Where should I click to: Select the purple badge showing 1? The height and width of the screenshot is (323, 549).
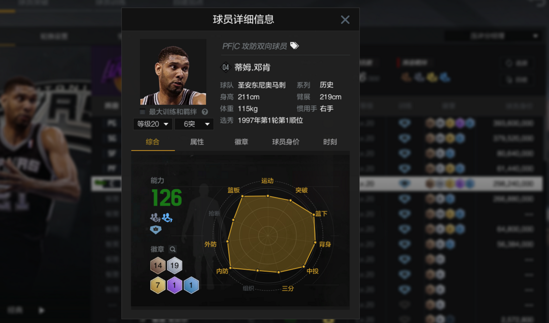[x=174, y=285]
